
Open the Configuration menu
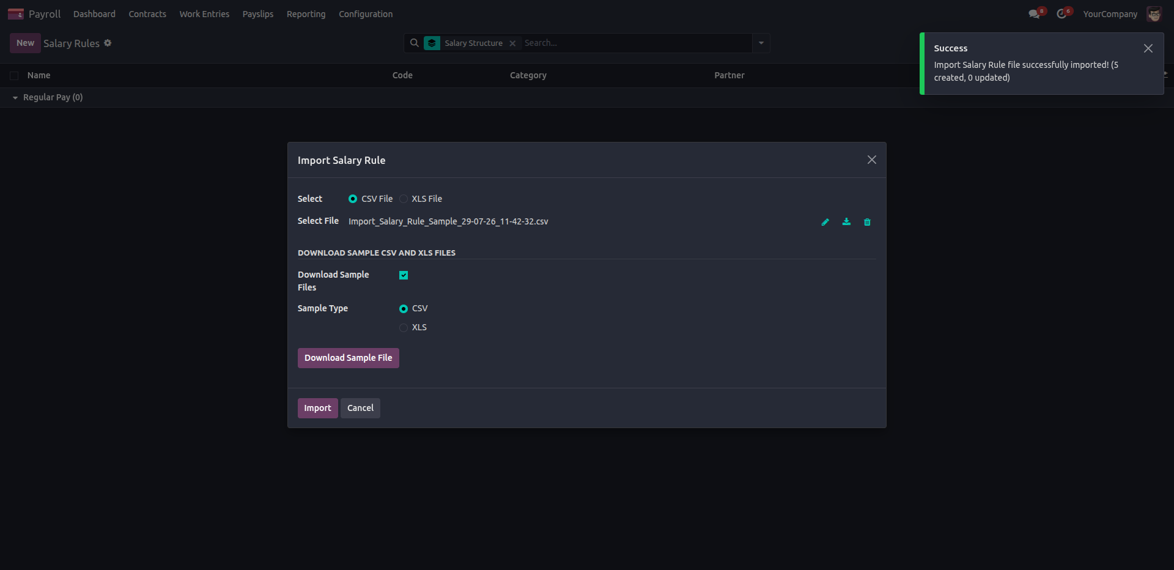[366, 14]
